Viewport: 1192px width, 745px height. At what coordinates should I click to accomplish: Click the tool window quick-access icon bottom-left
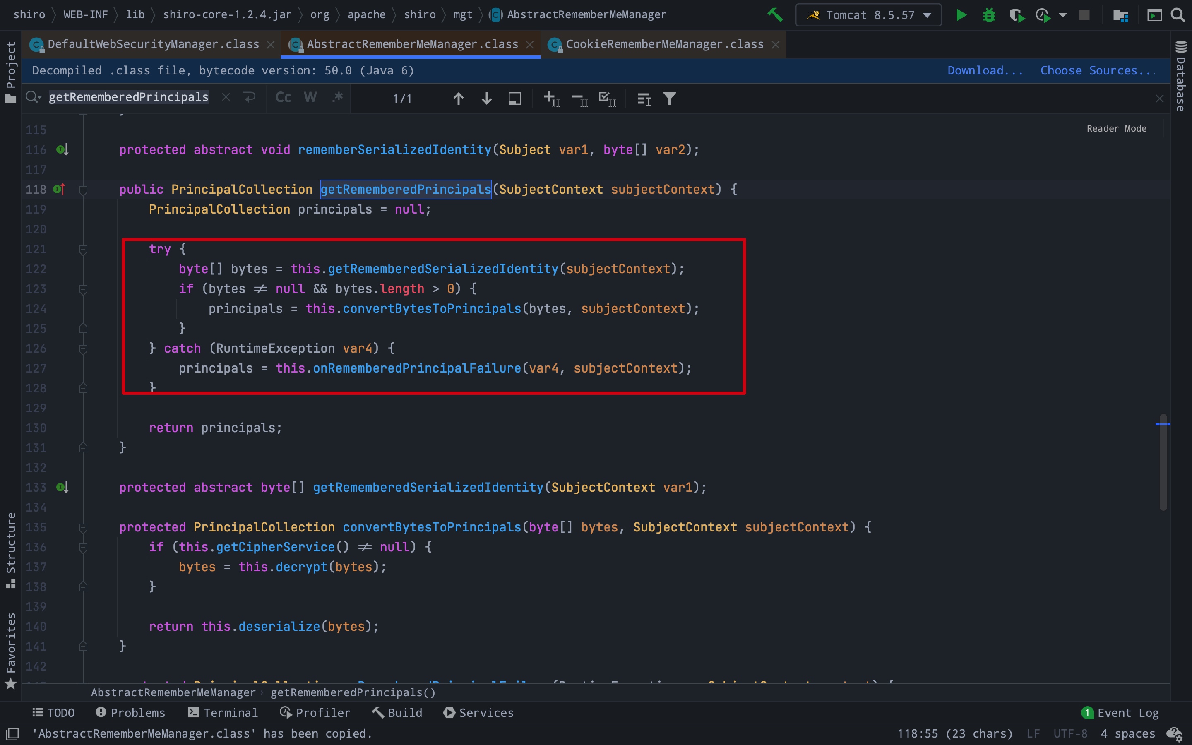point(12,734)
